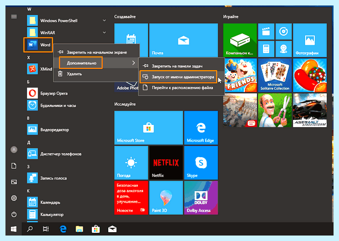Screen dimensions: 339x241
Task: Open Браузер Opera from the list
Action: (x=48, y=93)
